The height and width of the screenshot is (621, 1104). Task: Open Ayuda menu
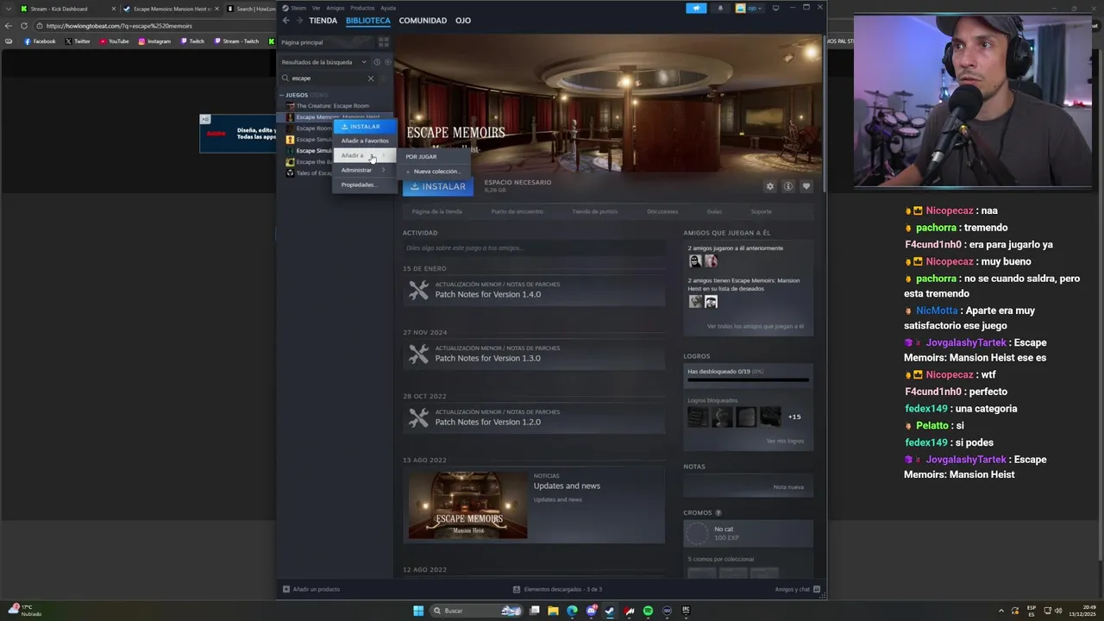388,8
